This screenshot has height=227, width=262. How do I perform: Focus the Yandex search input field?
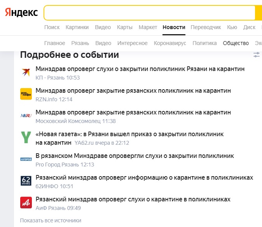coord(150,13)
